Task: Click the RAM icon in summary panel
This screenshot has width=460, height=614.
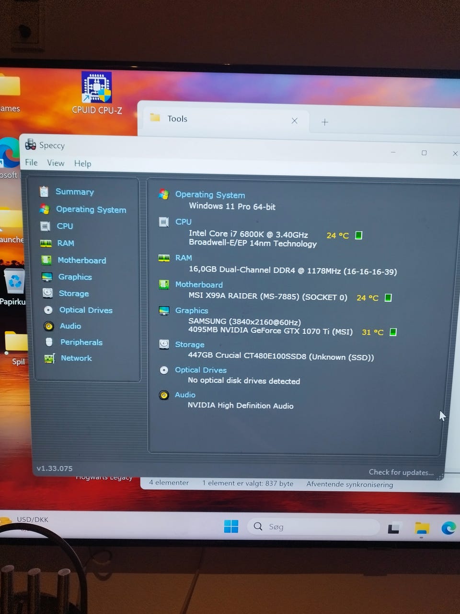Action: [164, 258]
